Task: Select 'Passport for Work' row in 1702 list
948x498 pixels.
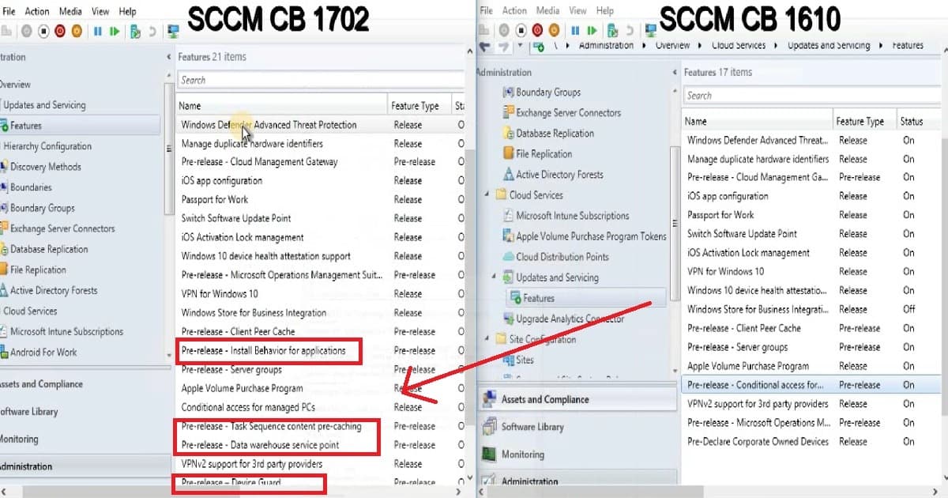Action: click(x=320, y=199)
